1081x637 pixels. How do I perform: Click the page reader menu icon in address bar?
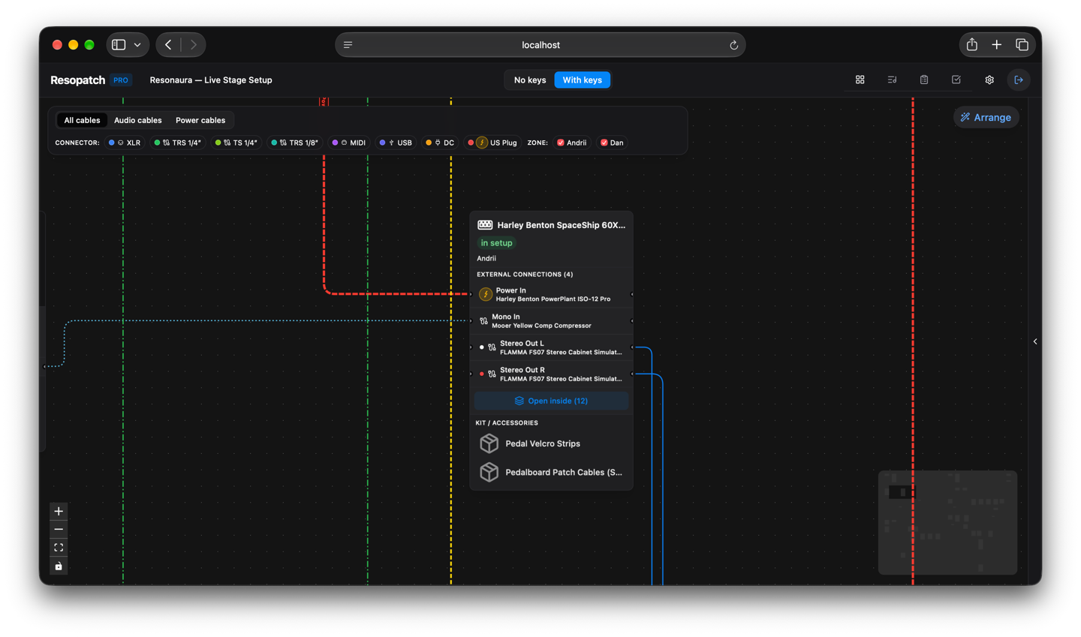[x=348, y=45]
